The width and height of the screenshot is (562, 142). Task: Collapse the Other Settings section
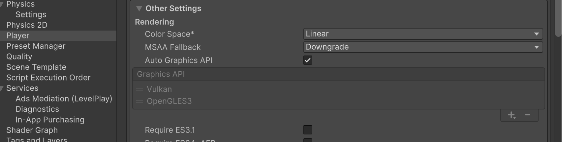(x=139, y=9)
